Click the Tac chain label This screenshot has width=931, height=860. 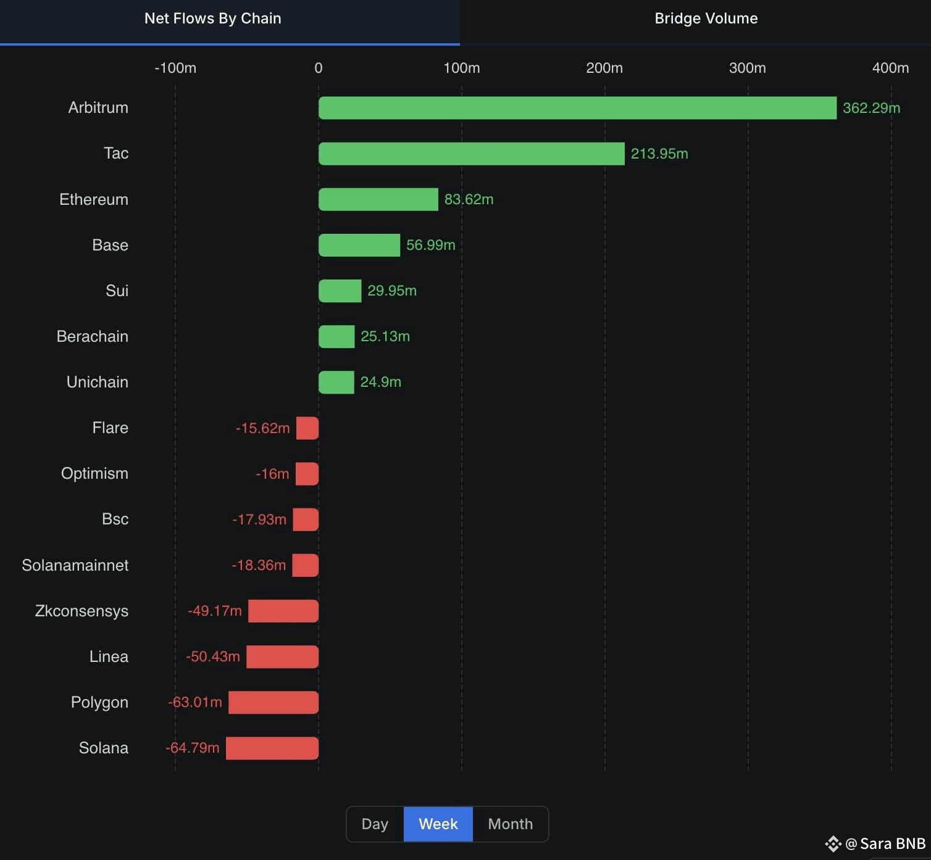pos(116,153)
